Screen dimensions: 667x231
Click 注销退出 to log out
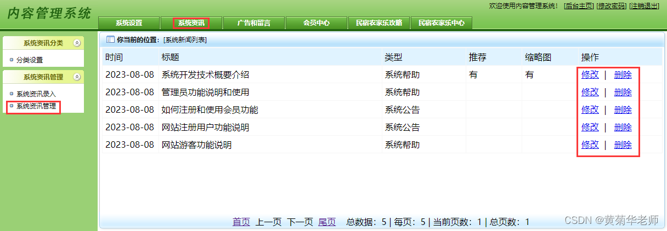point(645,5)
